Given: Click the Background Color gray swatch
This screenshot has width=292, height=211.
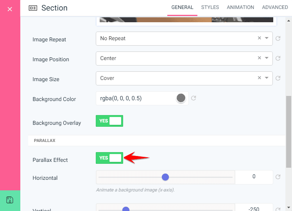Looking at the screenshot, I should pyautogui.click(x=181, y=98).
